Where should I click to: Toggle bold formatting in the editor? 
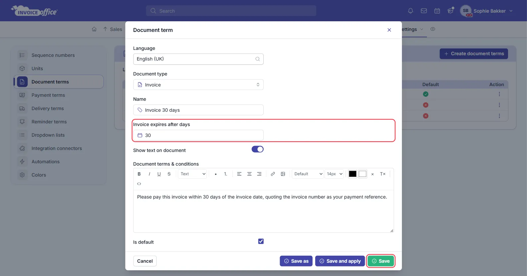pyautogui.click(x=139, y=174)
